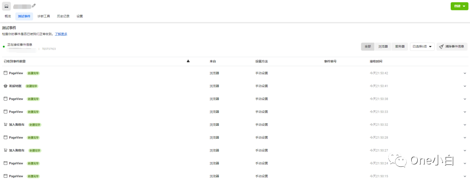Screen dimensions: 470x181
Task: Filter events by 服务器
Action: [400, 46]
